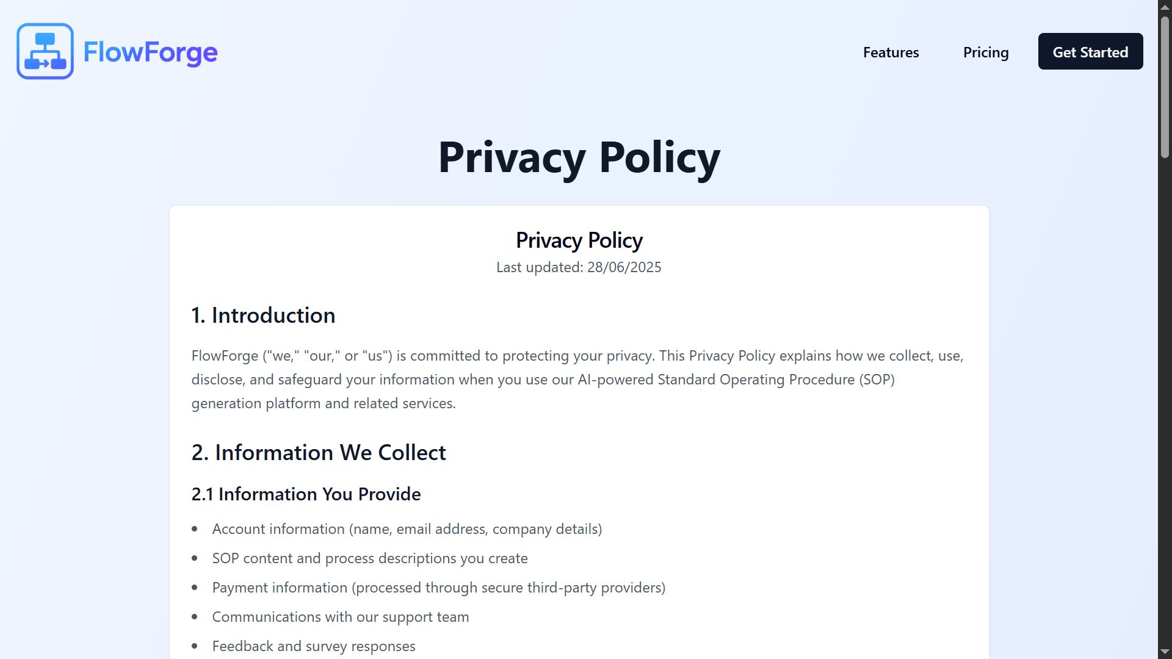Click the scrollbar up arrow
This screenshot has width=1172, height=659.
(1165, 7)
